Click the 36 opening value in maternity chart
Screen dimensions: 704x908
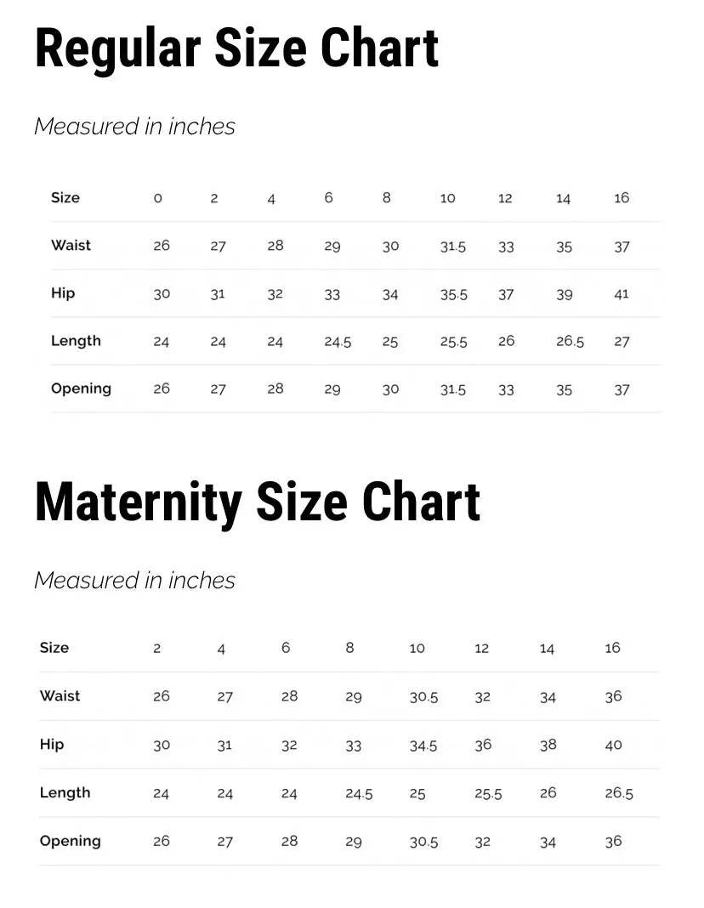click(614, 842)
